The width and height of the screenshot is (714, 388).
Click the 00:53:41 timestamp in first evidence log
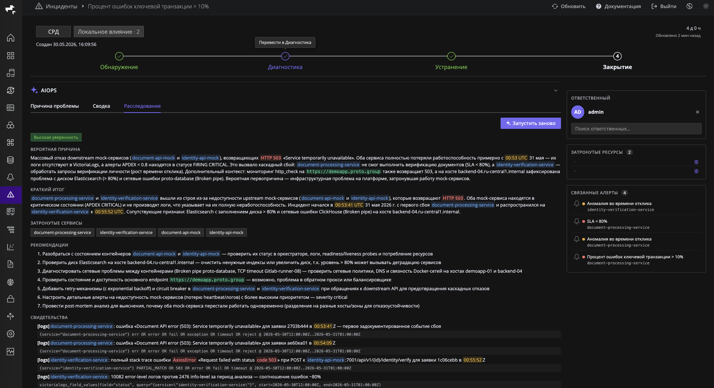(x=323, y=326)
